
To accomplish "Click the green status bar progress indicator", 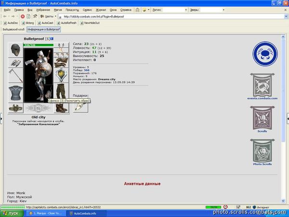I will (13, 207).
